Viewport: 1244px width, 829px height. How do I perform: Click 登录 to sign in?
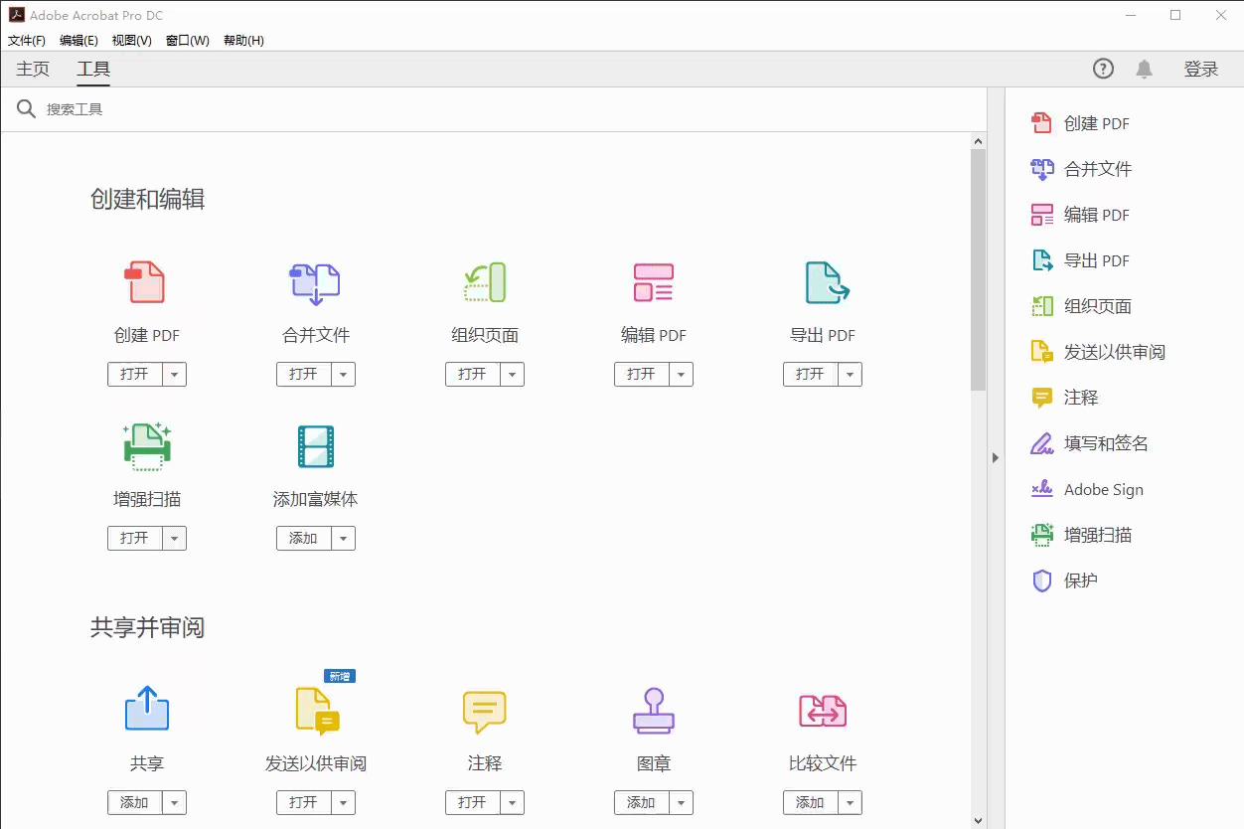click(1201, 69)
